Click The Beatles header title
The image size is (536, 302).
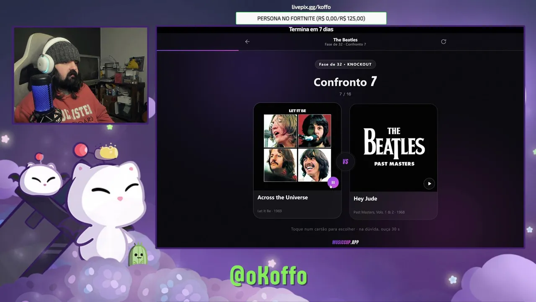[345, 40]
